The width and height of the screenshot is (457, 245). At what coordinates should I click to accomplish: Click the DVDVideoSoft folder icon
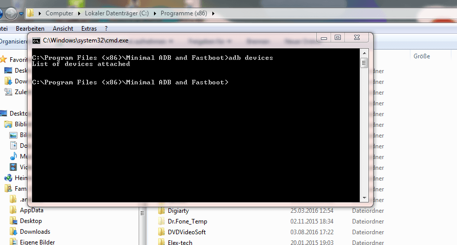pos(162,232)
